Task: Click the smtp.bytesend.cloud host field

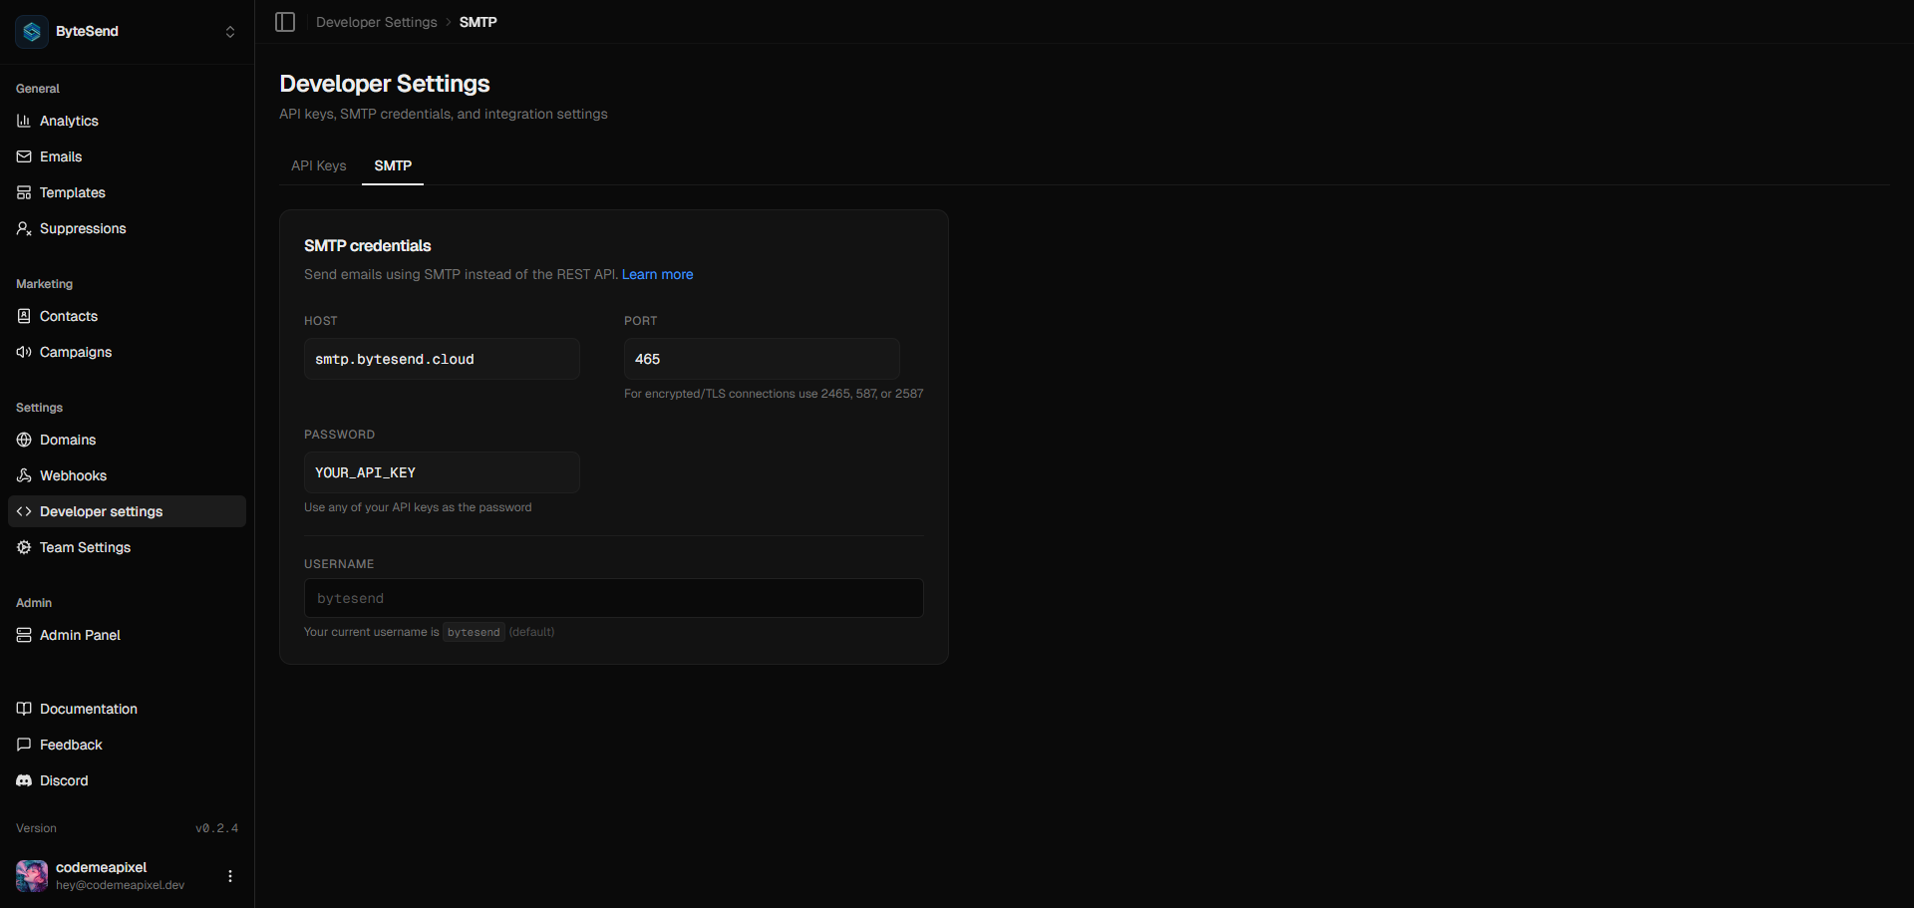Action: [x=442, y=359]
